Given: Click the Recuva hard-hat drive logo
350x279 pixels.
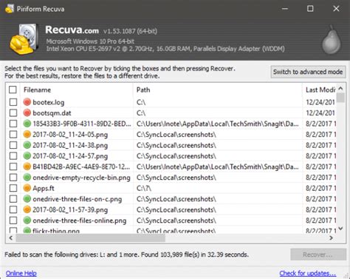Looking at the screenshot, I should coord(24,39).
